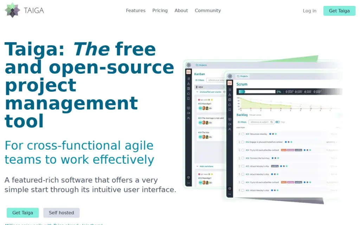Open the team members icon in Kanban sidebar
The width and height of the screenshot is (360, 225).
(188, 118)
